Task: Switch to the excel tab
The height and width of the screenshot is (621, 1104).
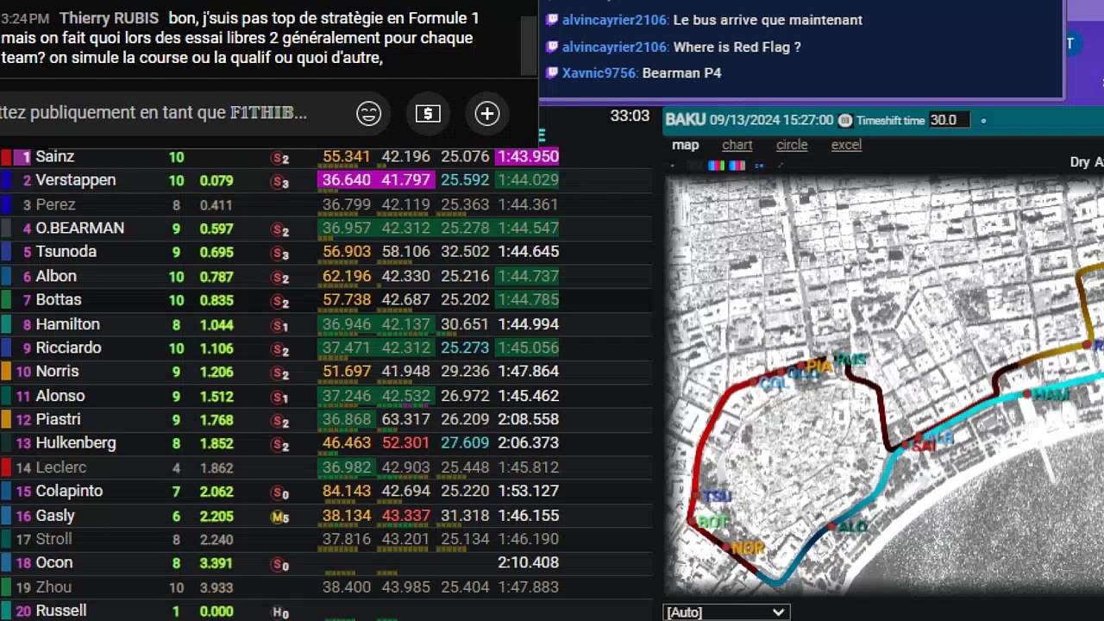Action: point(846,145)
